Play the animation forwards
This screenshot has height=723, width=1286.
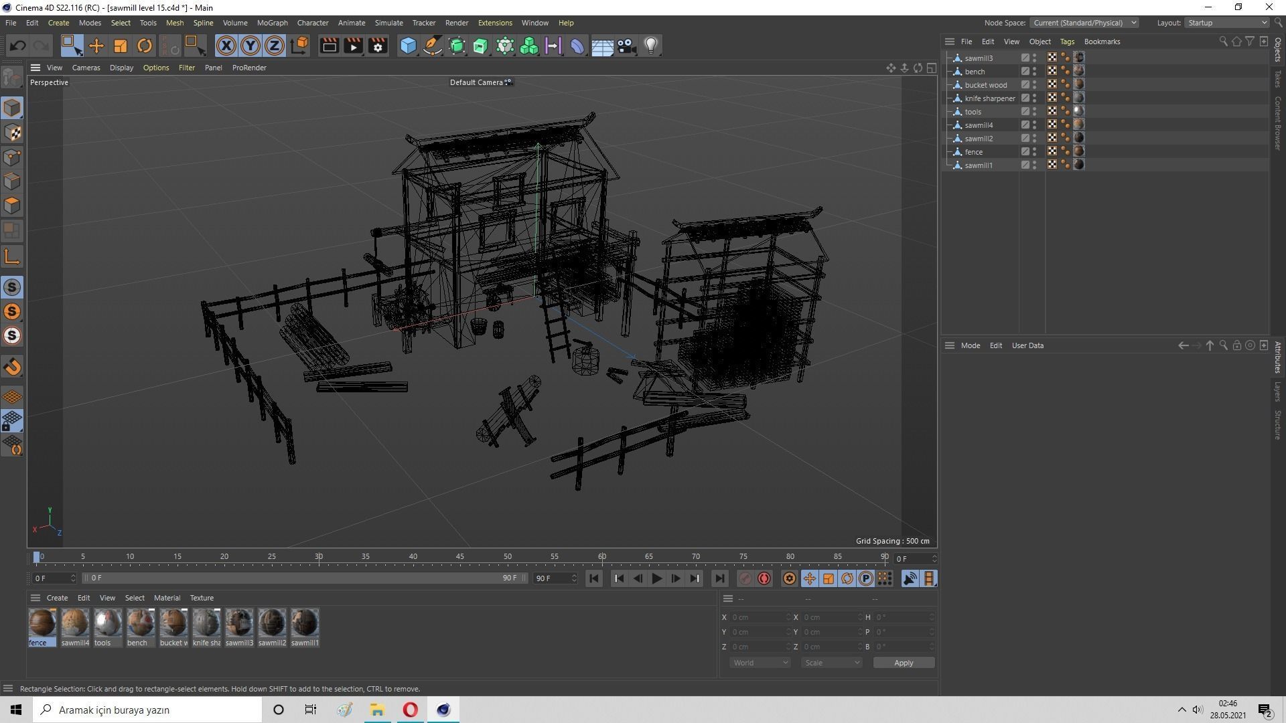pyautogui.click(x=656, y=578)
